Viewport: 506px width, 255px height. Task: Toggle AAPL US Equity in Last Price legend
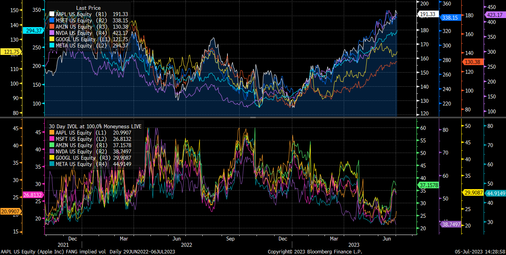point(72,14)
